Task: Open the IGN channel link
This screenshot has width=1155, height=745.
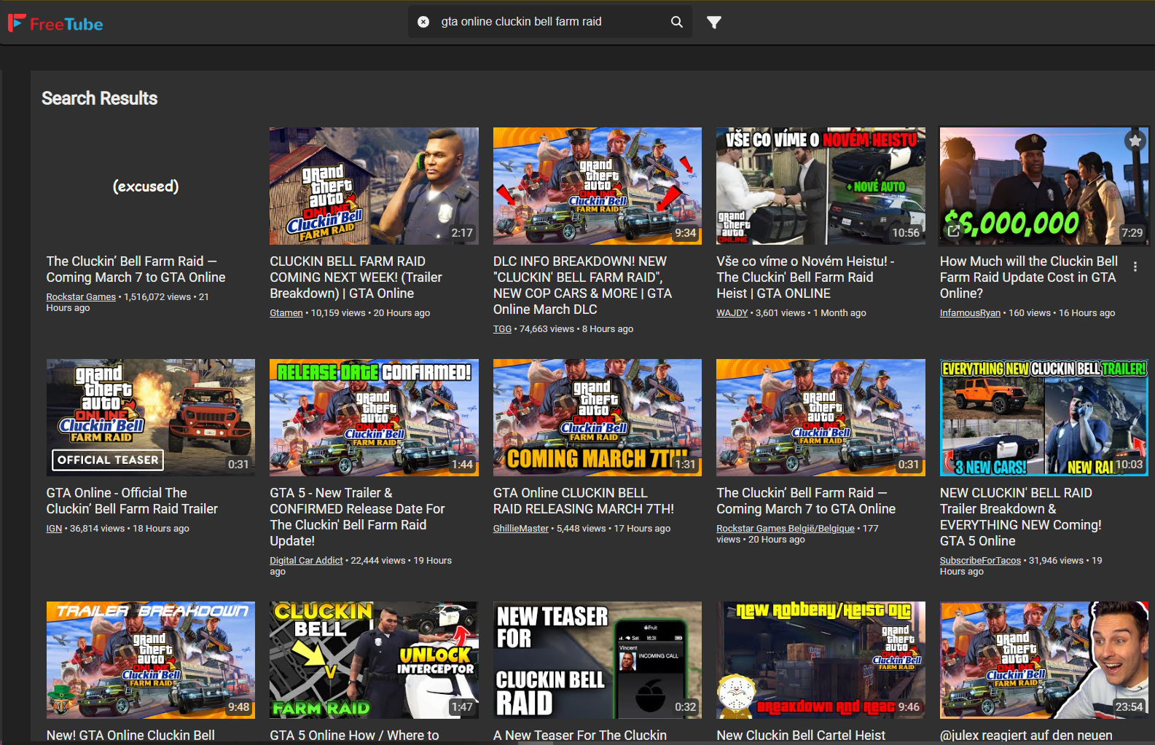Action: coord(54,529)
